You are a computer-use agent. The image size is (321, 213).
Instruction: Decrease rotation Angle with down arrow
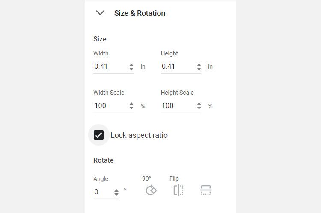click(x=116, y=194)
